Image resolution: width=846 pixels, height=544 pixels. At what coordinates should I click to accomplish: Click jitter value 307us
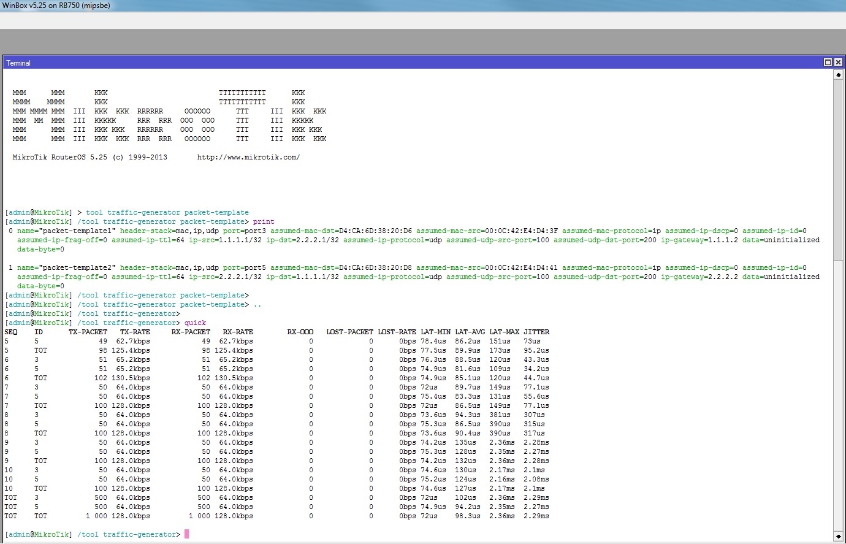pos(534,415)
